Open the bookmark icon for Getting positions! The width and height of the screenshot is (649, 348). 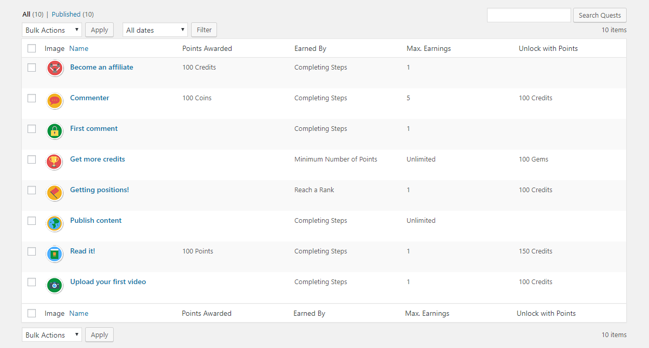click(x=55, y=193)
